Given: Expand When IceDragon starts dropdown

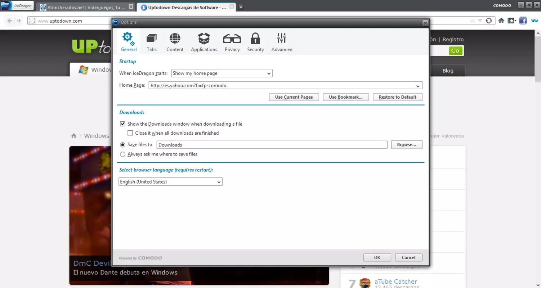Looking at the screenshot, I should (x=222, y=73).
